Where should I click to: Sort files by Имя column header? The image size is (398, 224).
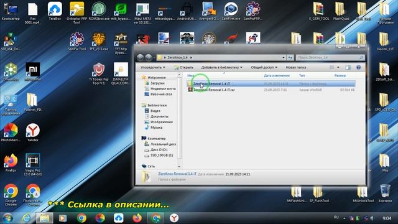click(x=191, y=75)
